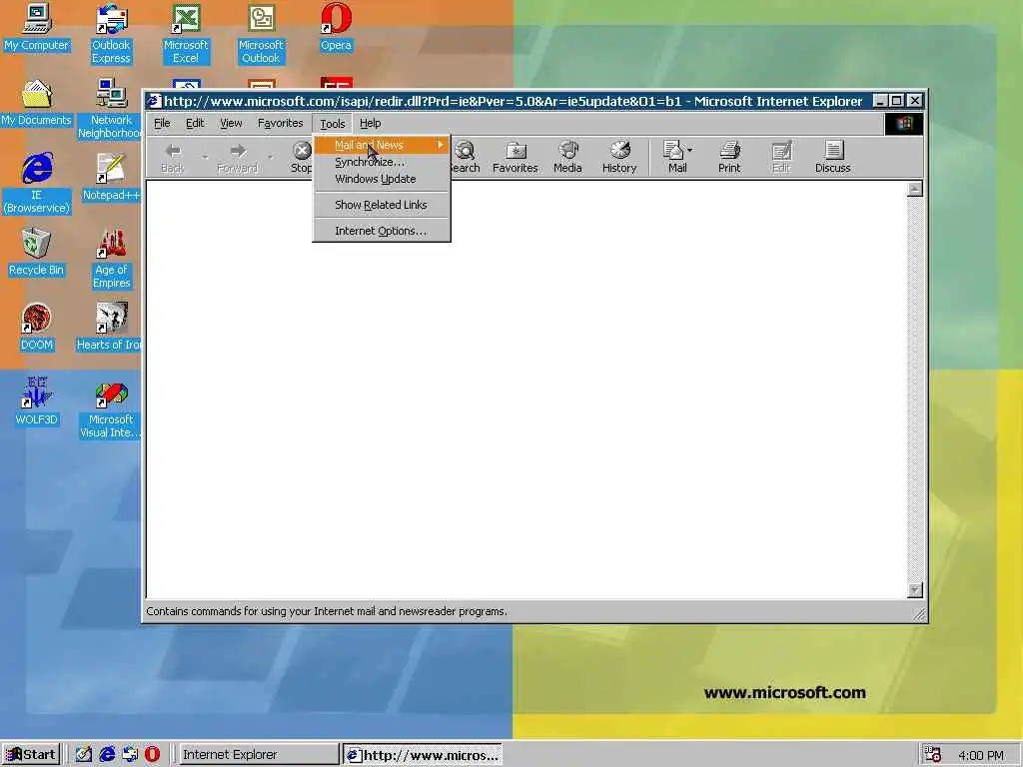Image resolution: width=1023 pixels, height=767 pixels.
Task: Select DOOM desktop shortcut
Action: click(36, 327)
